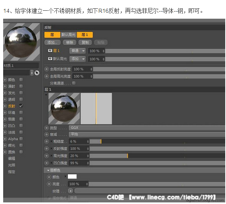Click the 粗糙度 slider bar
This screenshot has width=226, height=204.
[157, 142]
